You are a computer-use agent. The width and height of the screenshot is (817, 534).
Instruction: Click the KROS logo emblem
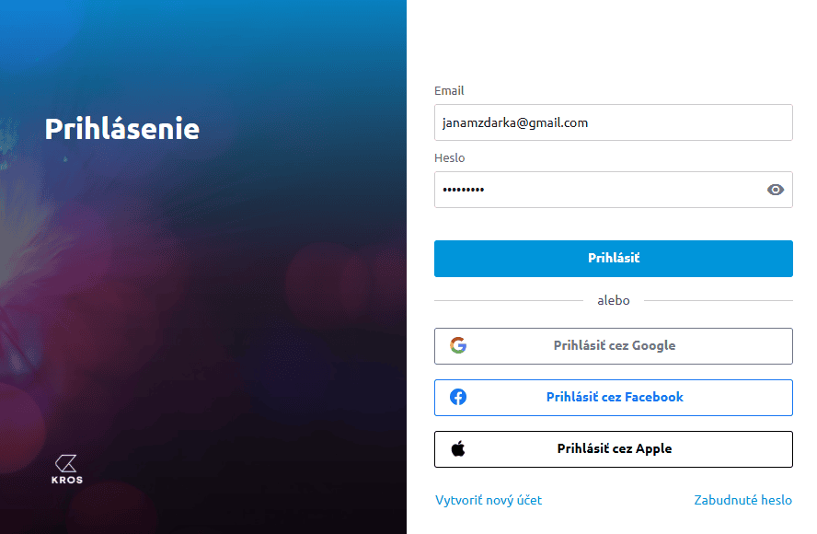click(66, 463)
